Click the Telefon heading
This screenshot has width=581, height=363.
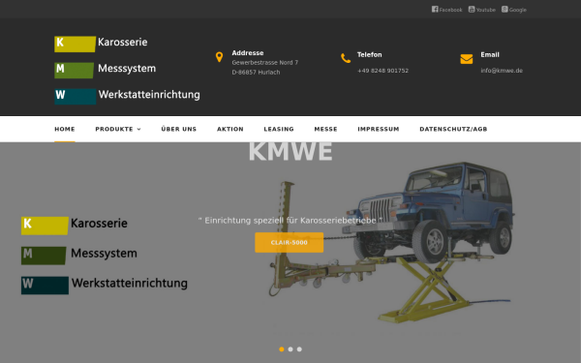pyautogui.click(x=369, y=54)
